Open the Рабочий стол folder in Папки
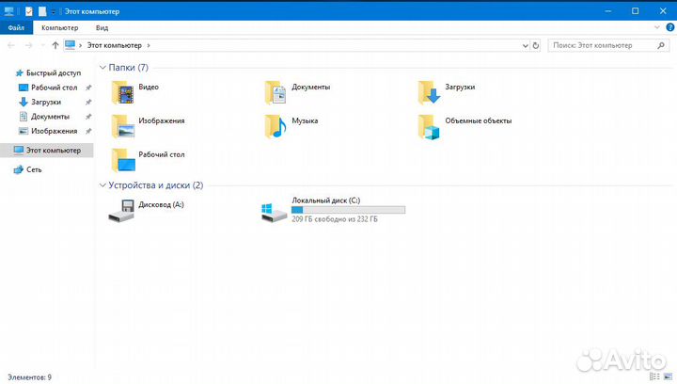This screenshot has width=677, height=384. [x=123, y=158]
